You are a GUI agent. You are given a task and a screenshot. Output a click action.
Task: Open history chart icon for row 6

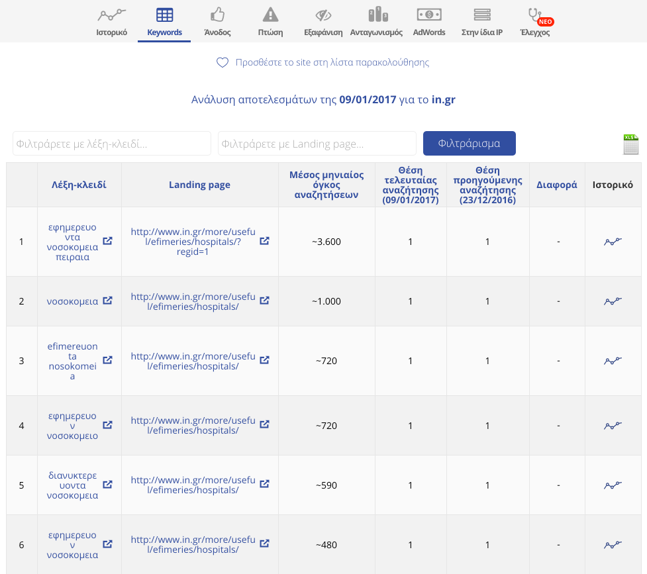[613, 545]
